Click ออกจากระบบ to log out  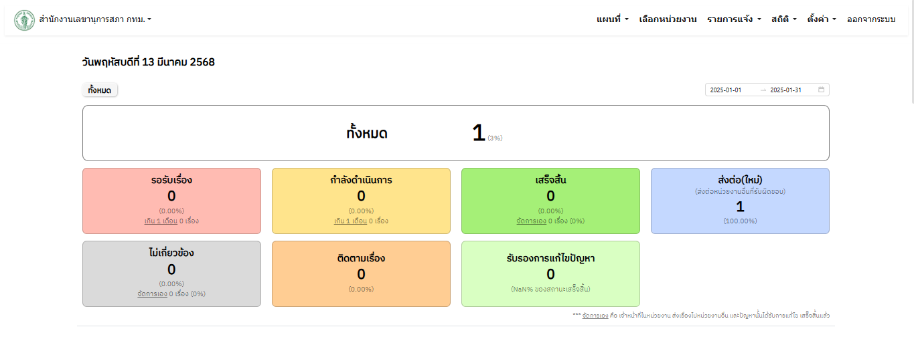pyautogui.click(x=871, y=19)
